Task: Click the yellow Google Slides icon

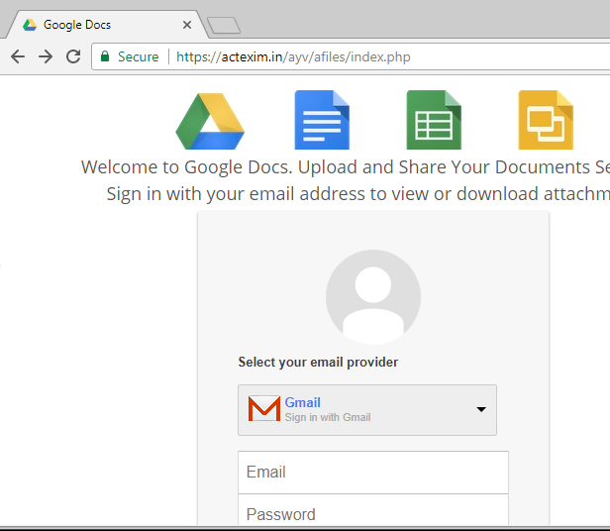Action: pyautogui.click(x=546, y=120)
